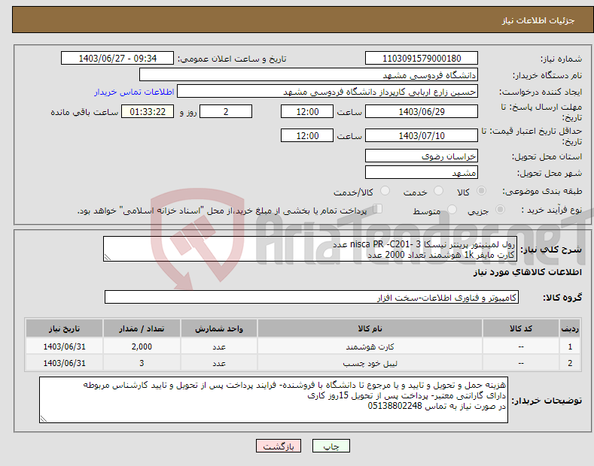
Task: Click the province field خراسان رضوی
Action: [x=422, y=156]
